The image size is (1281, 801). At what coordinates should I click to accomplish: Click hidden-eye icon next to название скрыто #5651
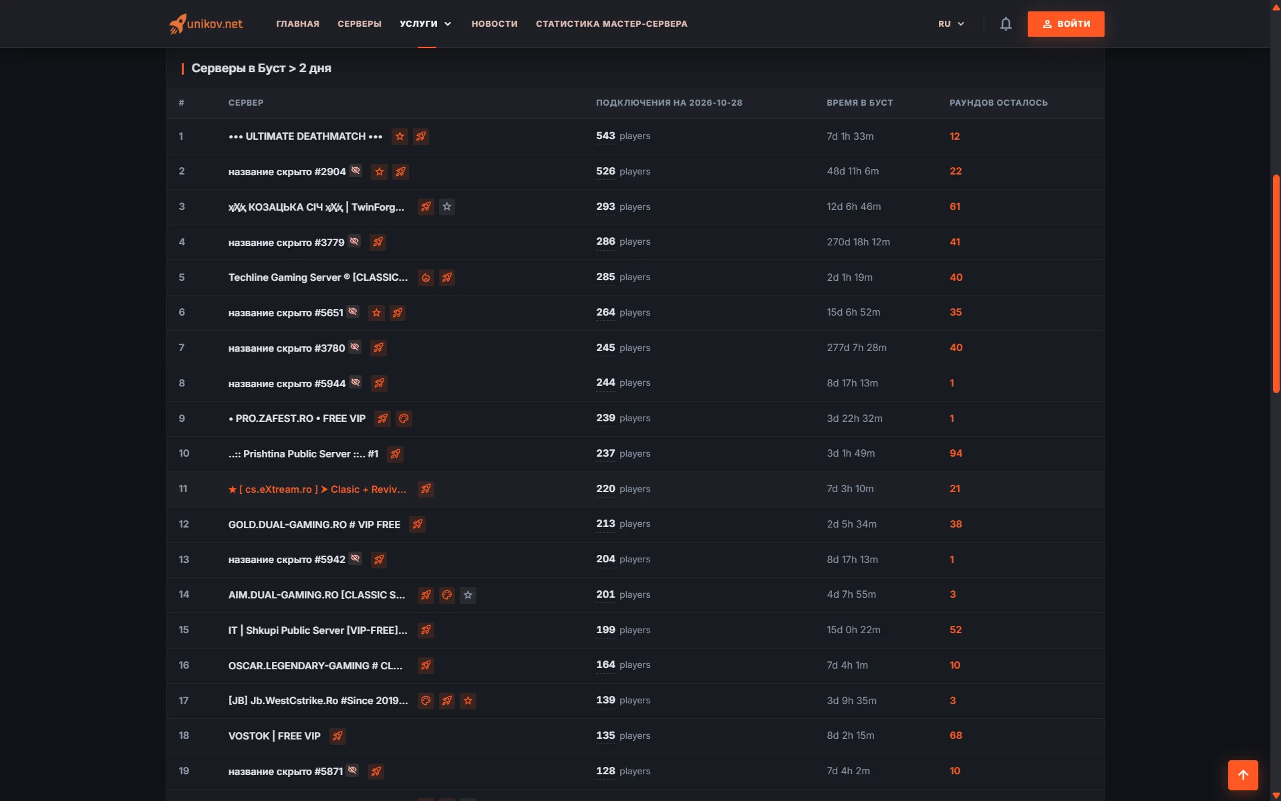tap(353, 312)
